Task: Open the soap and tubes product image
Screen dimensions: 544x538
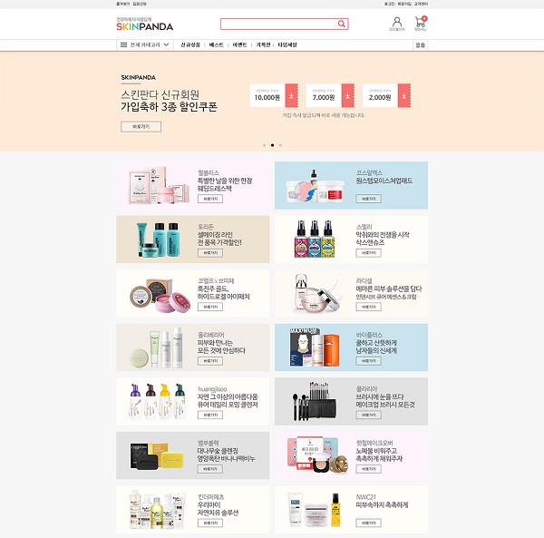Action: coord(156,347)
